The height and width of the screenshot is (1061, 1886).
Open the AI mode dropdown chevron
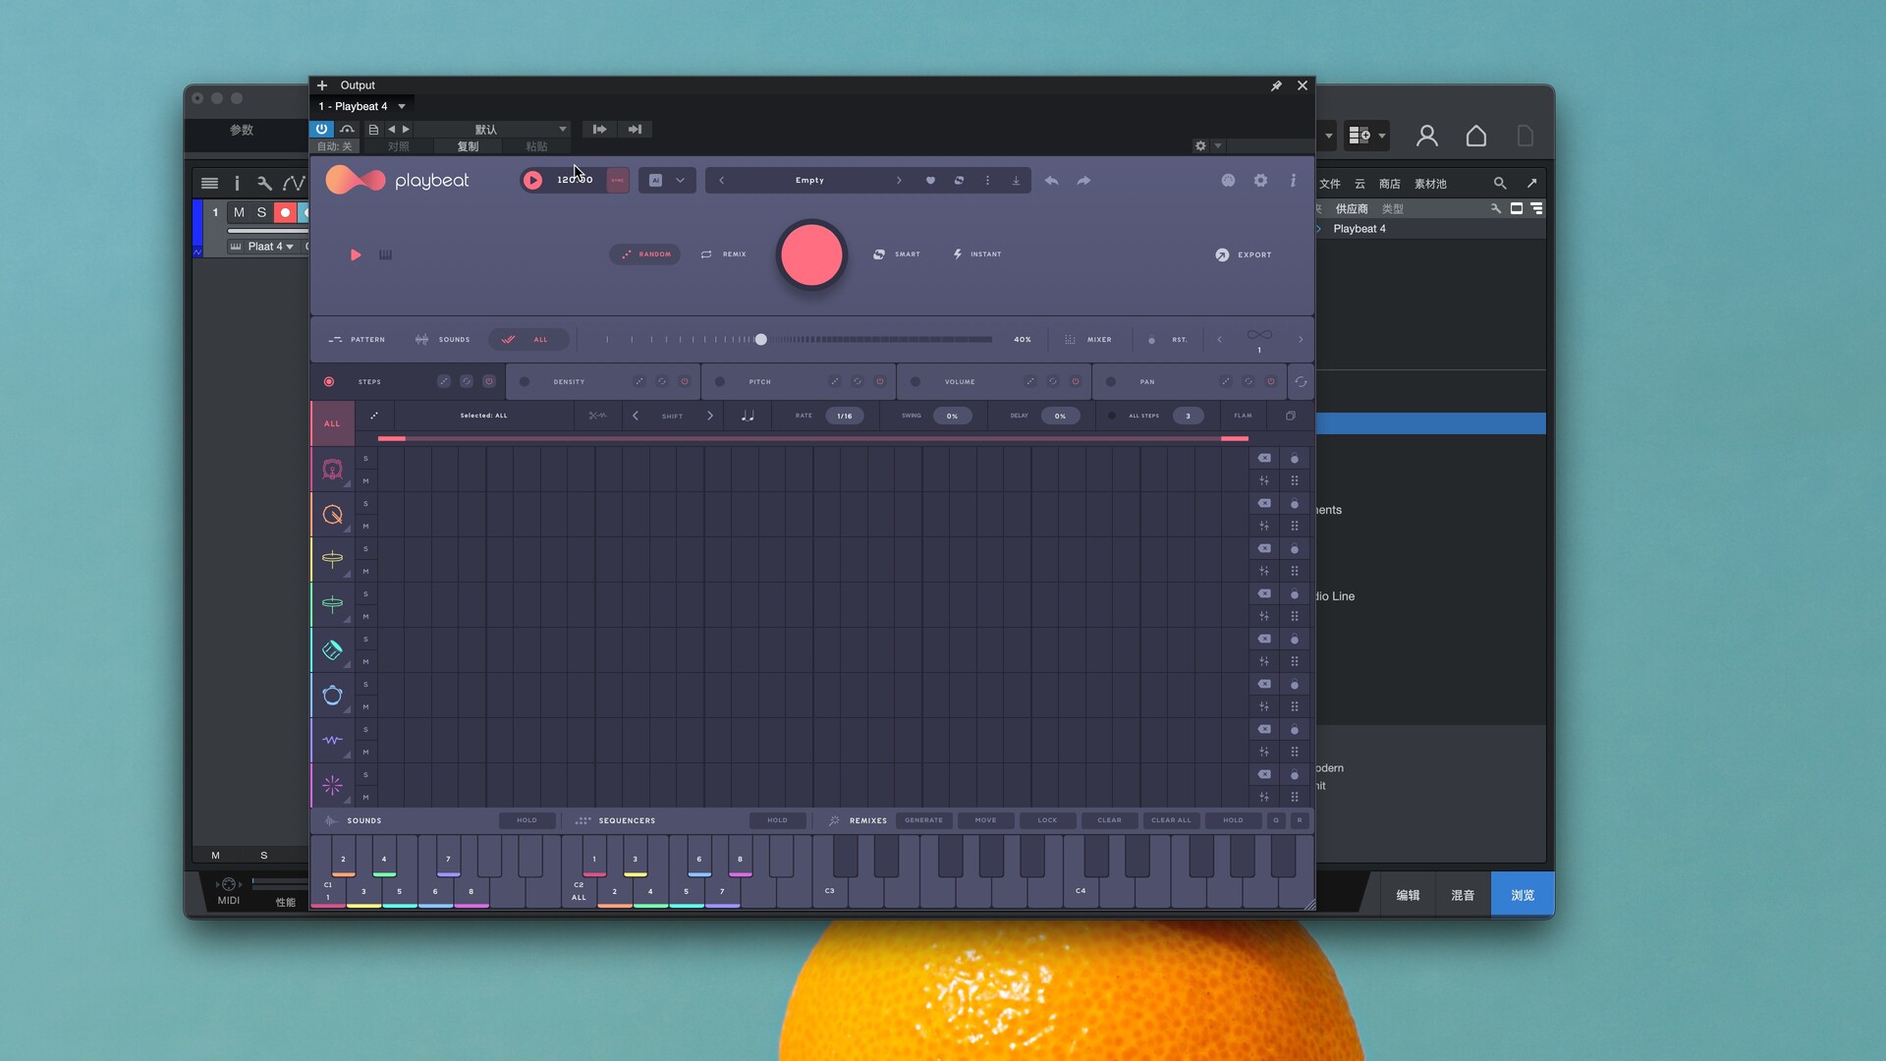click(680, 181)
